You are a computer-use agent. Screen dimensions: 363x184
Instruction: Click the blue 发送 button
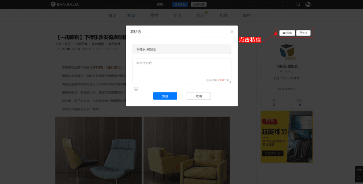click(165, 96)
